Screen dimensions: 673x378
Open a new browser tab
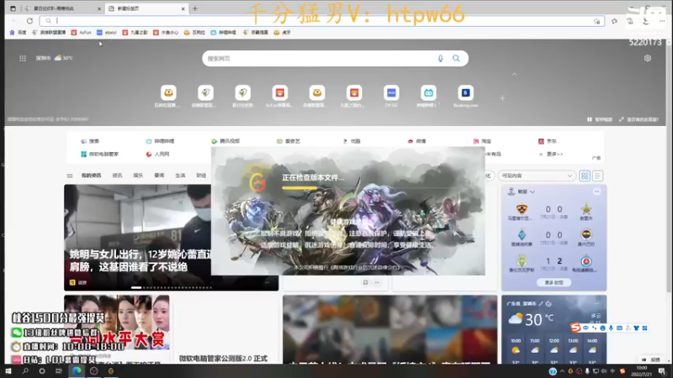coord(195,8)
